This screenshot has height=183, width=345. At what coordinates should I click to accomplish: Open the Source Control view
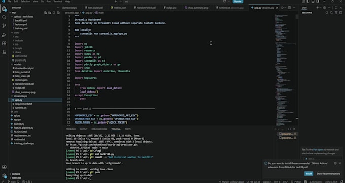[x=4, y=26]
